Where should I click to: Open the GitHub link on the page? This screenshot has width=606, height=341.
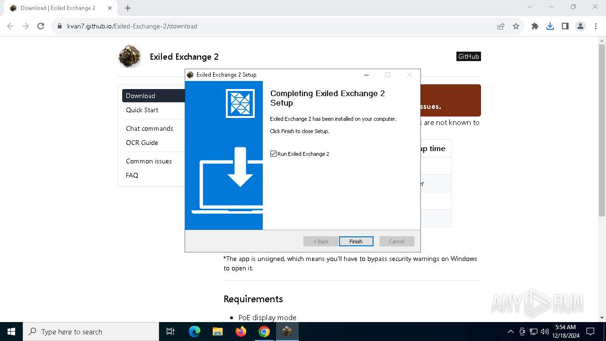click(x=468, y=56)
